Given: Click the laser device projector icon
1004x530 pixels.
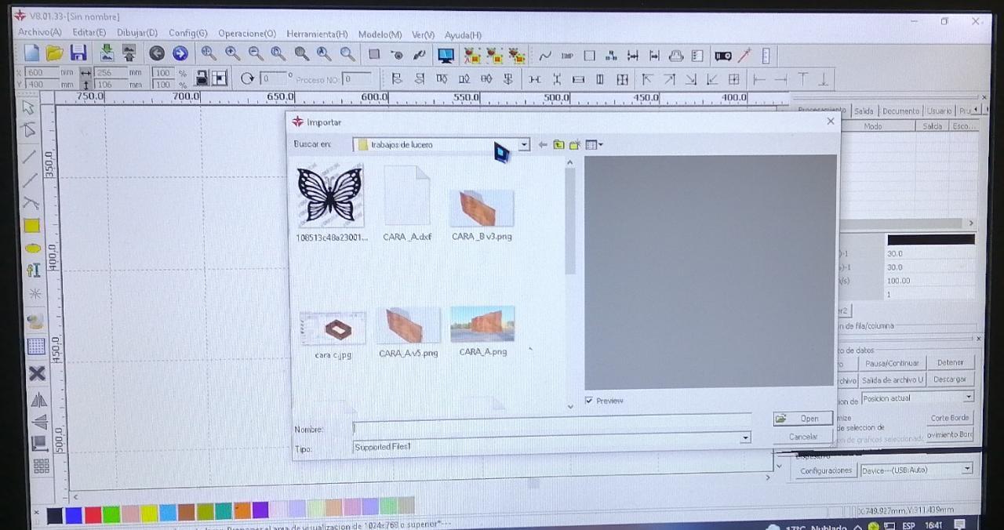Looking at the screenshot, I should (723, 56).
